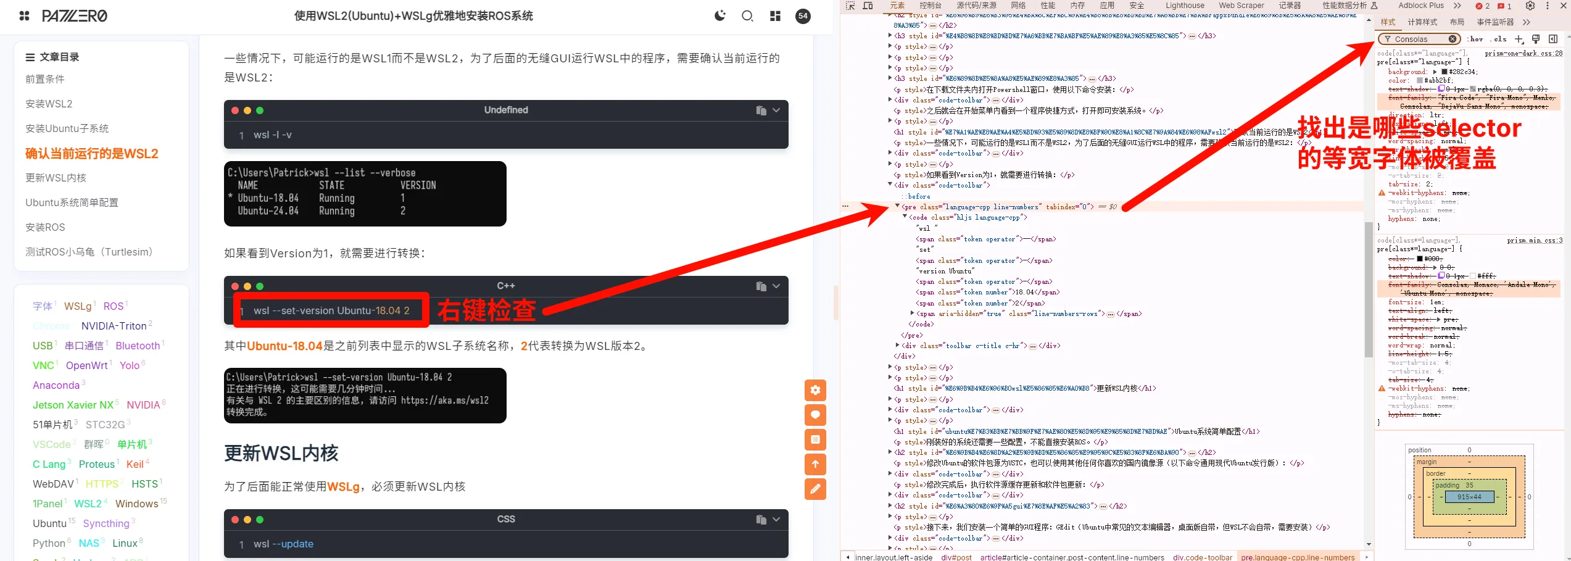Image resolution: width=1571 pixels, height=561 pixels.
Task: Click the site menu grid icon next to the logo
Action: [25, 16]
